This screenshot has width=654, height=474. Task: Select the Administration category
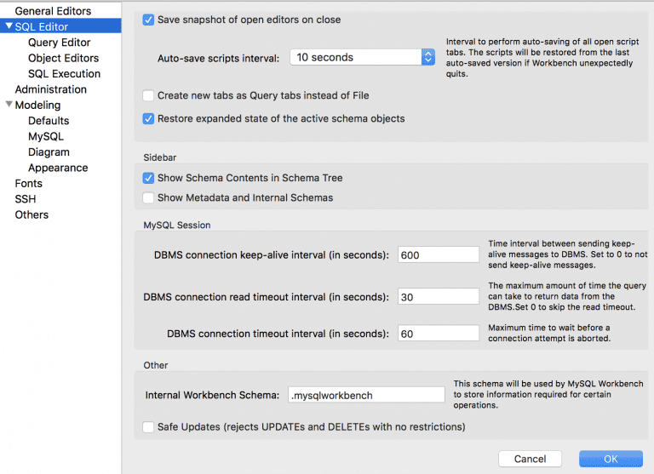51,89
